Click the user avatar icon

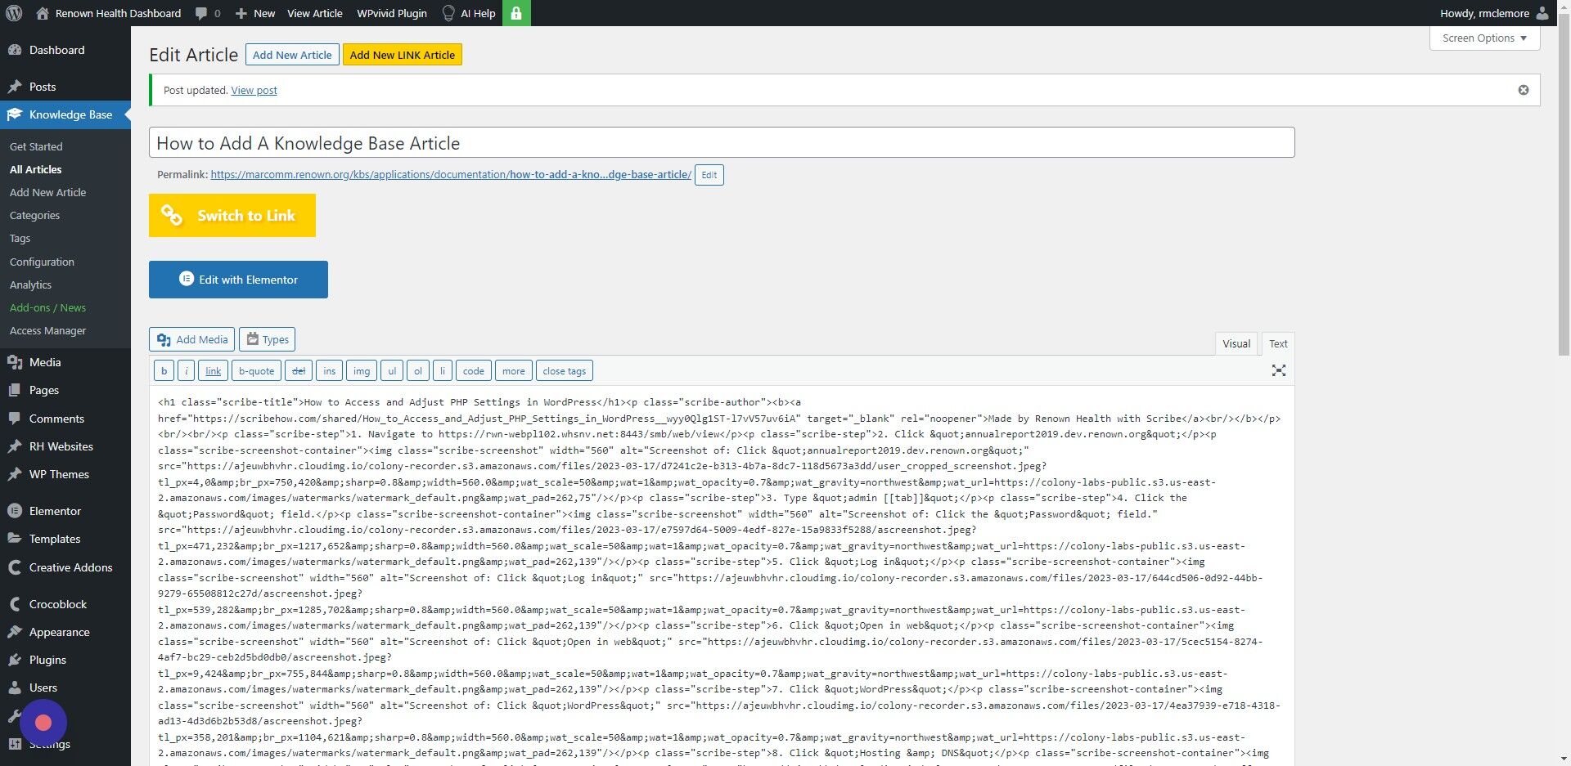[1542, 13]
